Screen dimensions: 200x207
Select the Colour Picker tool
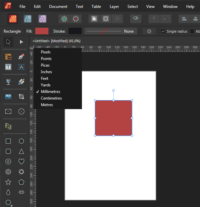point(21,82)
